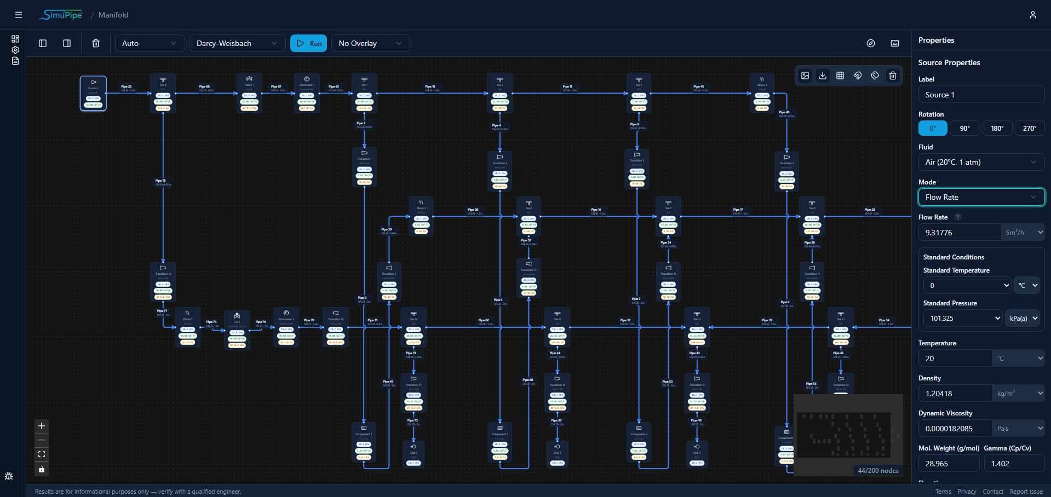The height and width of the screenshot is (497, 1051).
Task: Click the compass icon in the top toolbar
Action: pyautogui.click(x=871, y=43)
